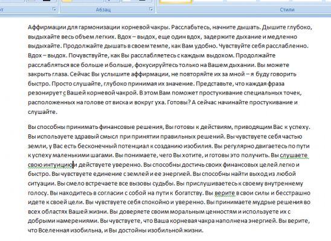Click the phrase "изобильной жизни"
This screenshot has width=331, height=241.
click(x=174, y=231)
